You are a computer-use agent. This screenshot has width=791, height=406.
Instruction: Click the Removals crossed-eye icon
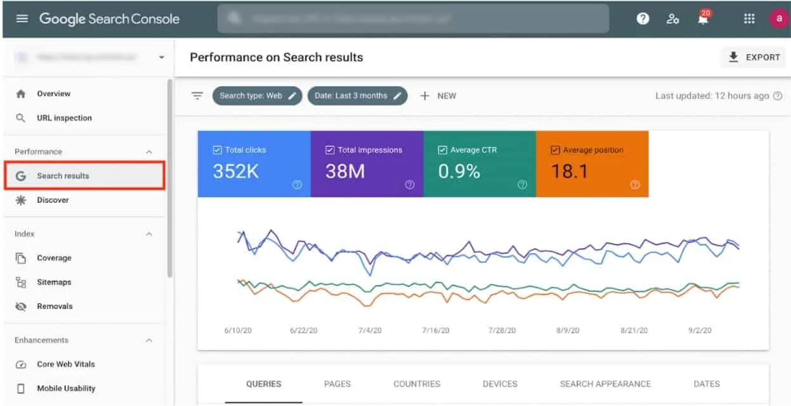click(x=21, y=307)
